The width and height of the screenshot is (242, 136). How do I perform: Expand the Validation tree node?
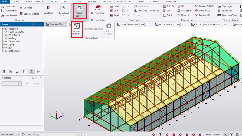(x=2, y=29)
